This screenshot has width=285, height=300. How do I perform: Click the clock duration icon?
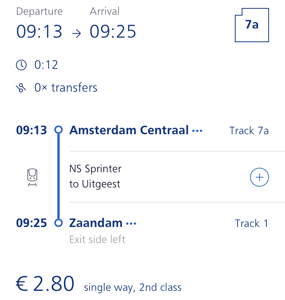click(21, 65)
